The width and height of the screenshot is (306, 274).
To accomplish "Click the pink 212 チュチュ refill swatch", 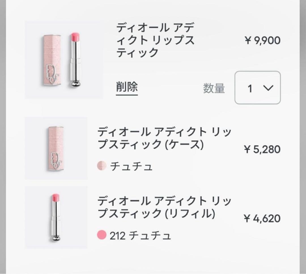I will click(101, 235).
